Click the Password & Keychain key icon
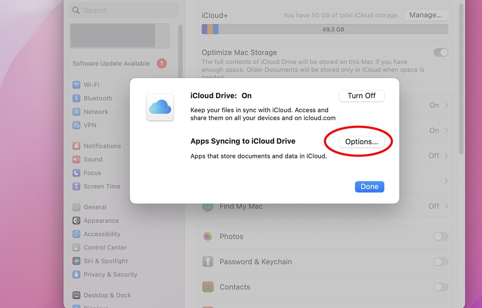 pos(208,262)
